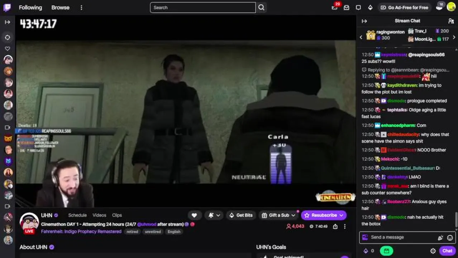Open the Gift a Sub dropdown

pyautogui.click(x=279, y=215)
